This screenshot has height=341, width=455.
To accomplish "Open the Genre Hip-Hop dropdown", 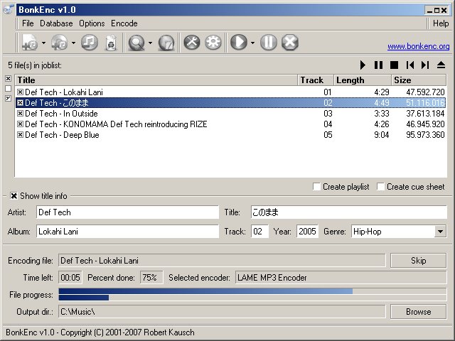I will [440, 232].
